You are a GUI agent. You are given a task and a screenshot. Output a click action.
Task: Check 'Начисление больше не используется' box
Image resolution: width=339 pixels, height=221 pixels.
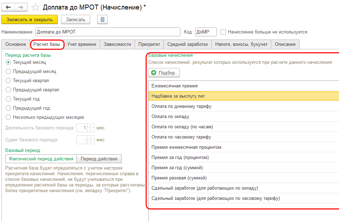223,32
